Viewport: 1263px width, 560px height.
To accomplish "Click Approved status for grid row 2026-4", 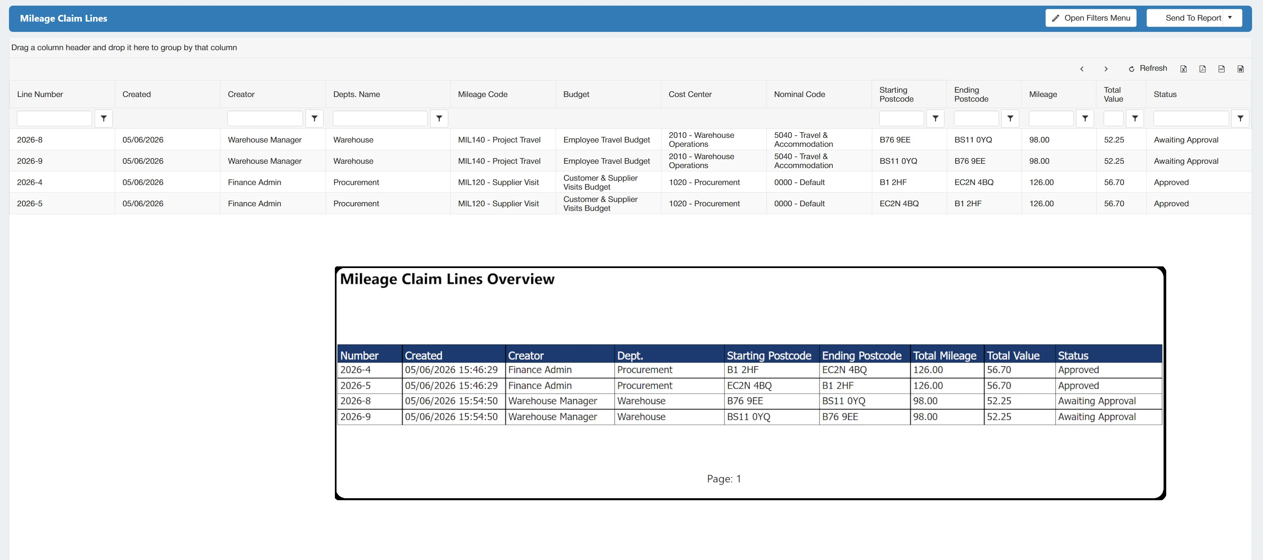I will tap(1171, 183).
